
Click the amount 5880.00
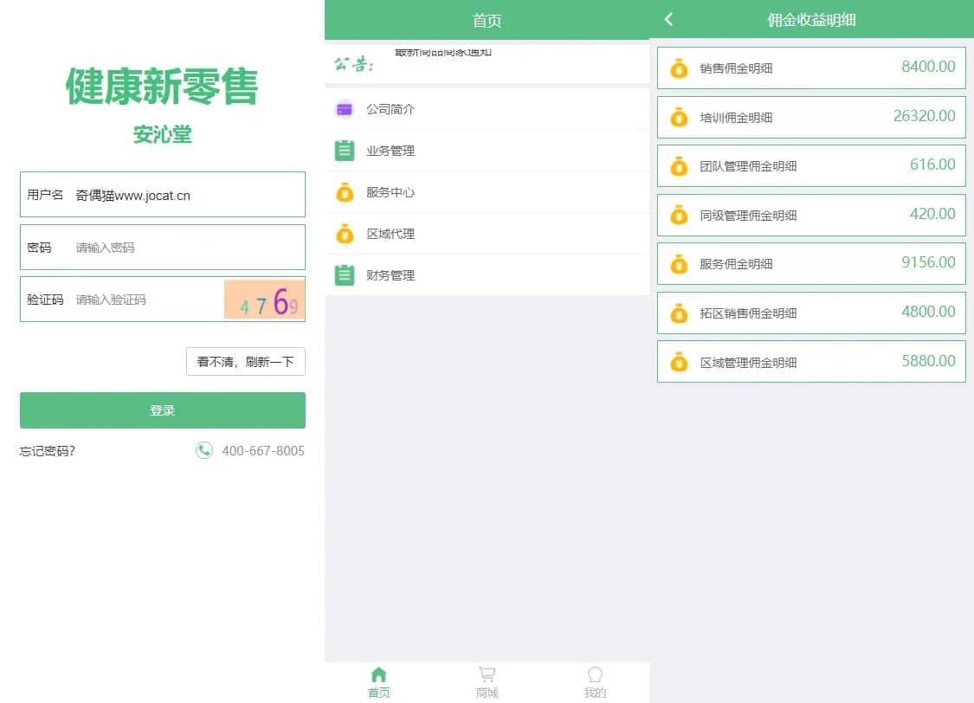click(x=929, y=361)
